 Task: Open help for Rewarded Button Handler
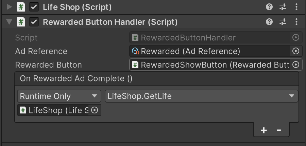pos(269,22)
